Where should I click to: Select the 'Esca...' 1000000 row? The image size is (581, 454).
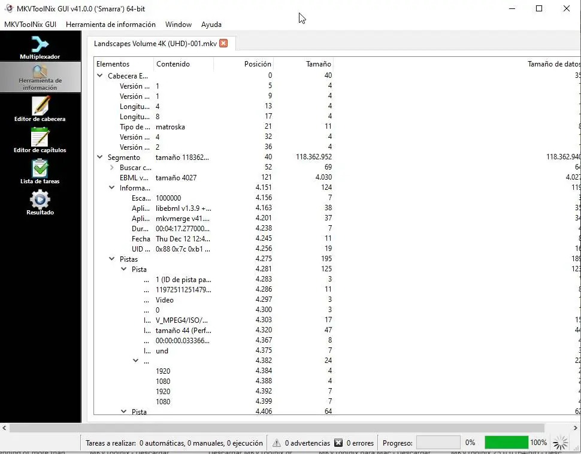pos(337,198)
